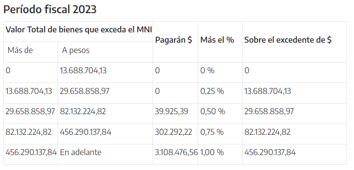Click the 'Más de' subheader cell
Viewport: 354px width, 170px height.
20,51
